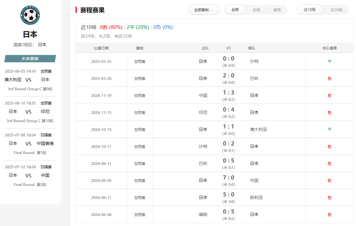Switch to 客场 away matches filter
356x226 pixels.
coord(277,10)
